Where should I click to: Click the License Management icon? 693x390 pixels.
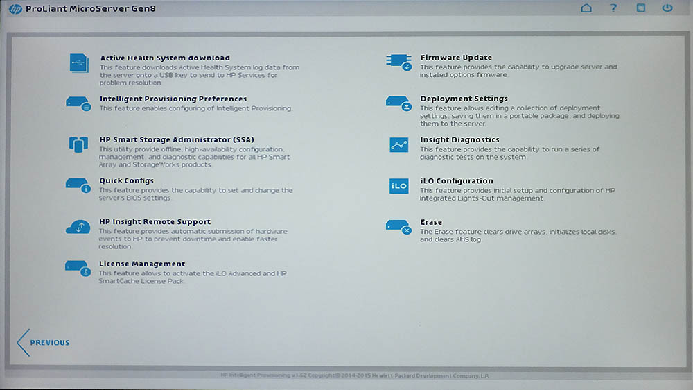[x=78, y=269]
